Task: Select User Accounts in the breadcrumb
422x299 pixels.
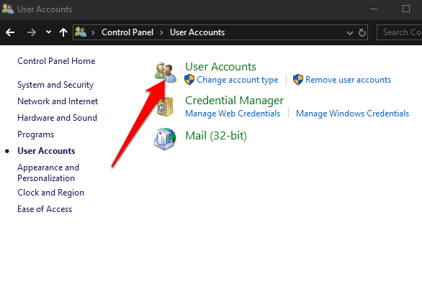Action: (197, 32)
